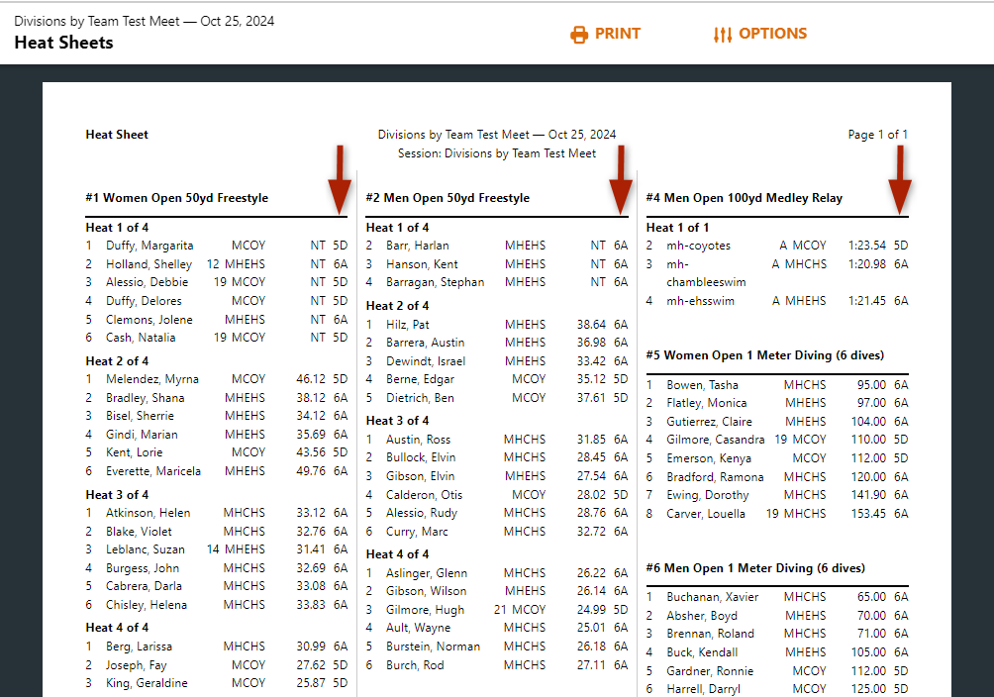Viewport: 994px width, 697px height.
Task: Select the '#1 Women Open 50yd Freestyle' heading
Action: (177, 198)
